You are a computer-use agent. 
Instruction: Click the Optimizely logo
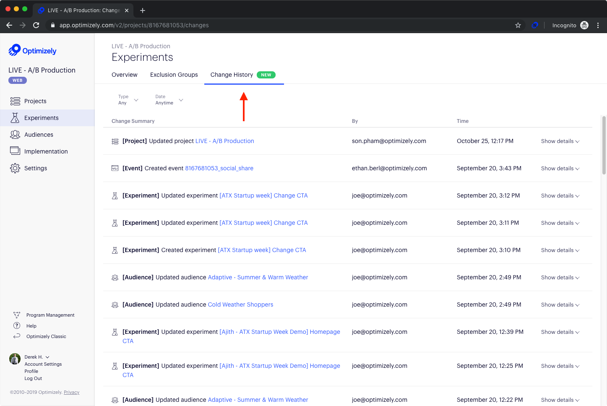click(x=32, y=50)
